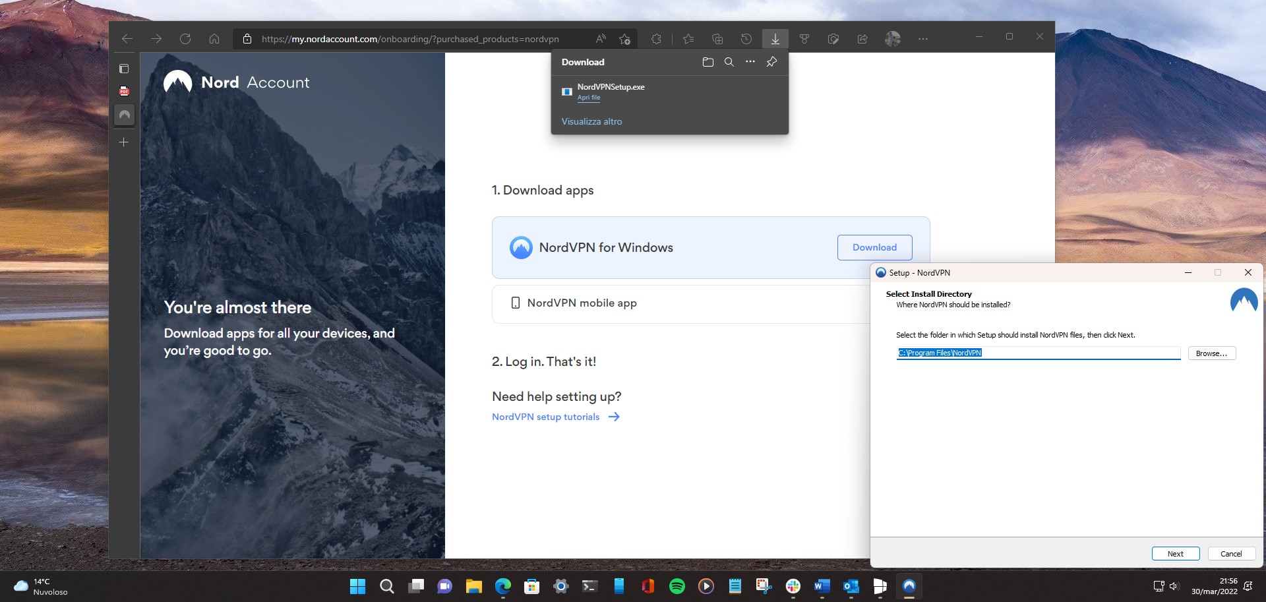Open Slack from the taskbar
Viewport: 1266px width, 602px height.
(793, 586)
